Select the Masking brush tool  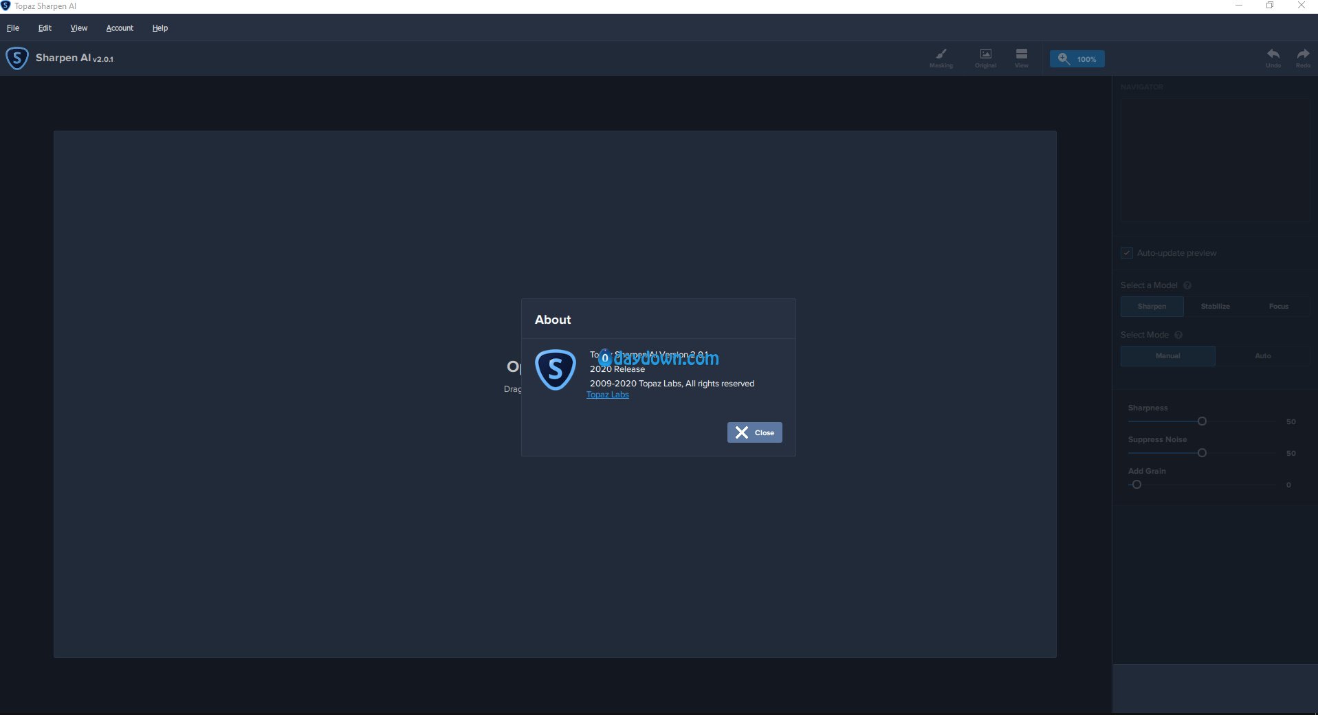941,58
